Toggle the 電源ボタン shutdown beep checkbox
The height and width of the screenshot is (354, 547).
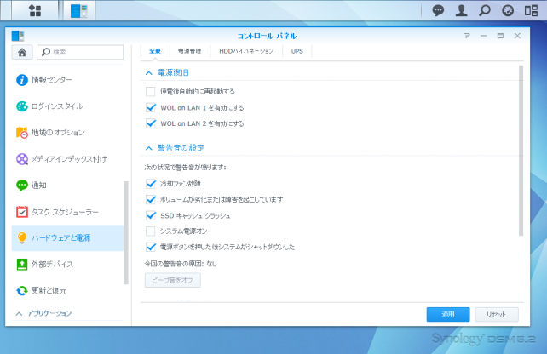coord(151,247)
